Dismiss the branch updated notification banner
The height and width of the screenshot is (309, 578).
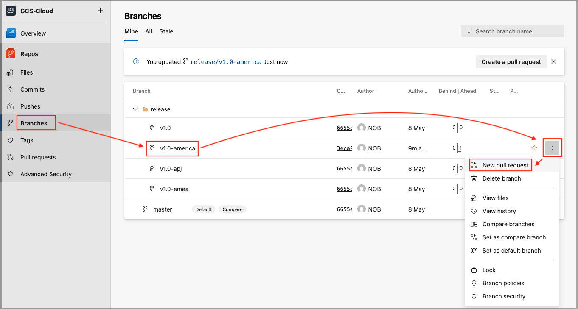coord(554,61)
